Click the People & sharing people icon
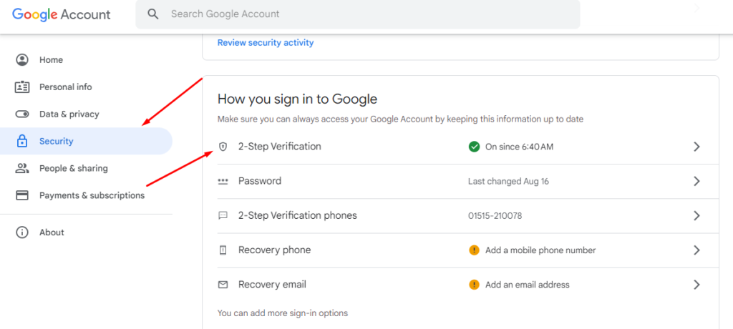Screen dimensions: 733x329 tap(22, 168)
